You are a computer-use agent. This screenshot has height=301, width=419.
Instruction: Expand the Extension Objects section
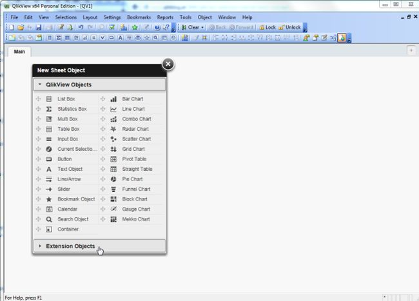pos(99,246)
